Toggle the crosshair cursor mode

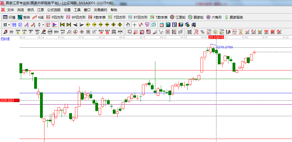[134, 25]
